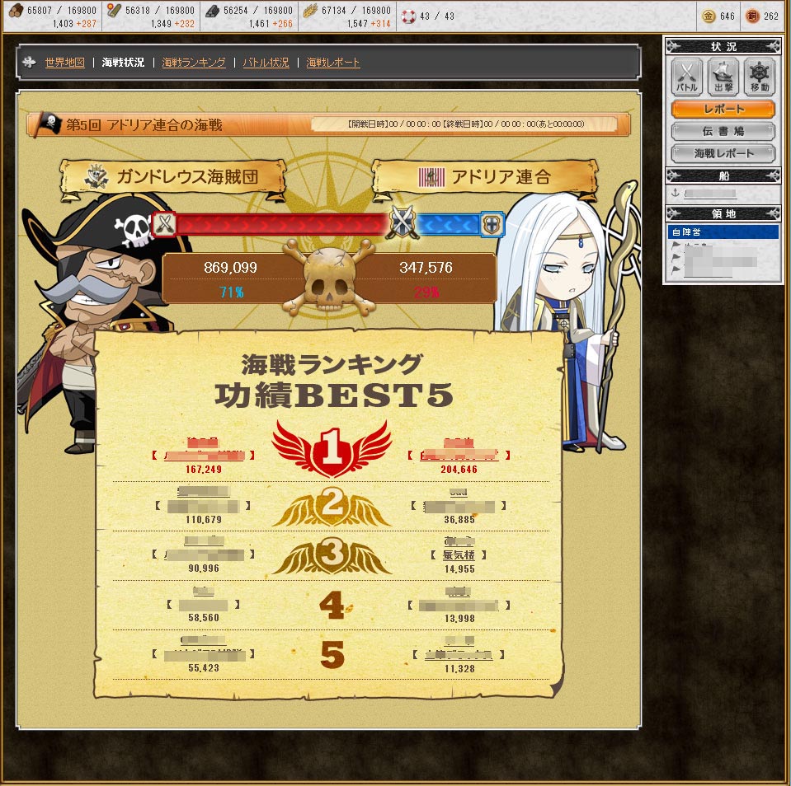Click the crossed swords icon between bars
This screenshot has width=791, height=786.
[402, 222]
